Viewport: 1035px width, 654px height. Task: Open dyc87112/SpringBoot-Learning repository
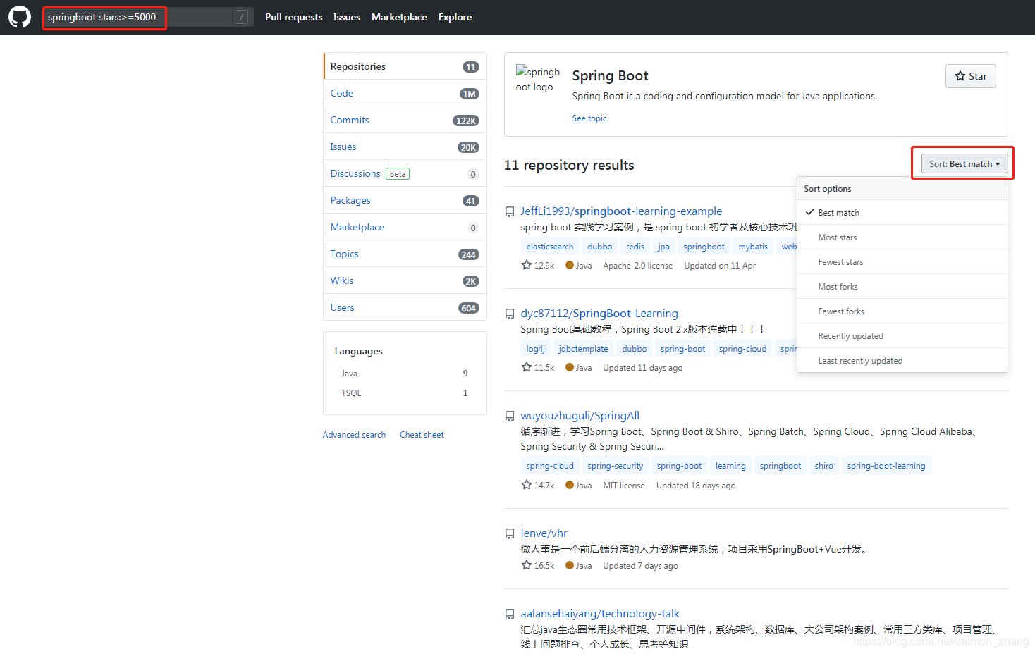(599, 313)
